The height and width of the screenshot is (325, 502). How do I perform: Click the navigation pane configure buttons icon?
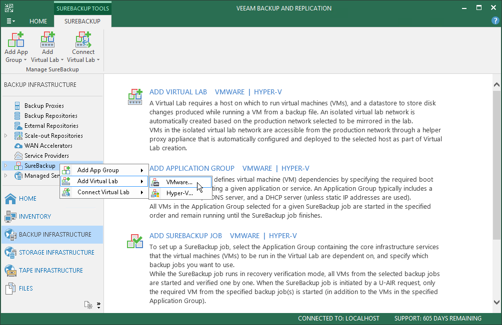click(88, 305)
